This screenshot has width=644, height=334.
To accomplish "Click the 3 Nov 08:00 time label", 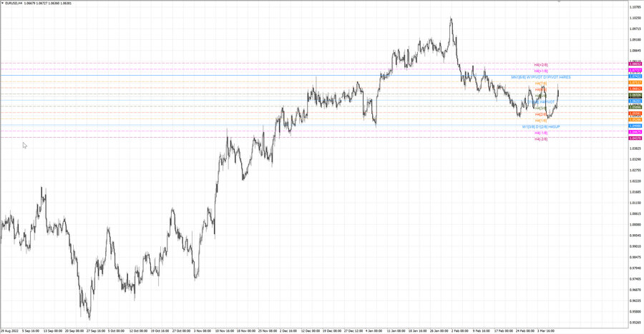I will (x=202, y=330).
